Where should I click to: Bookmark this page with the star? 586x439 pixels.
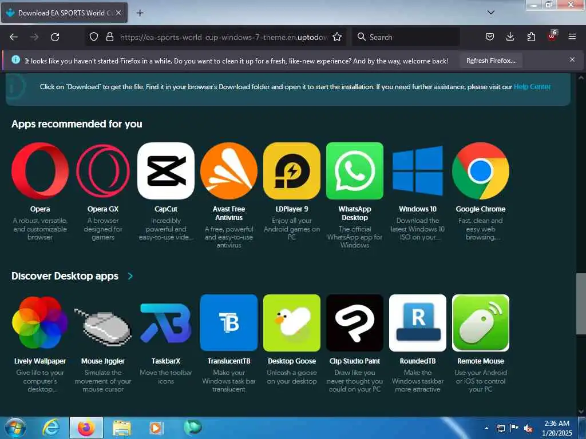pyautogui.click(x=337, y=37)
